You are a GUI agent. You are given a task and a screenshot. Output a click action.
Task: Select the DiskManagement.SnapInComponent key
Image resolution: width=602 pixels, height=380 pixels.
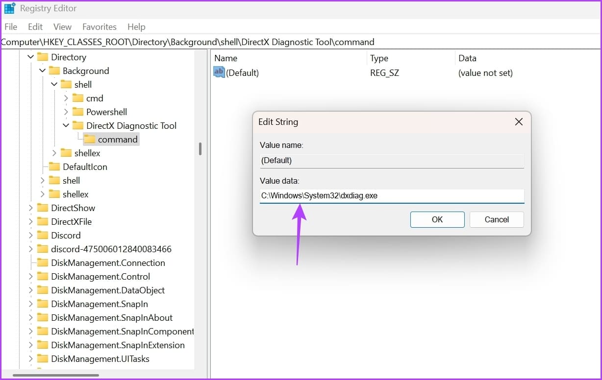(x=123, y=332)
